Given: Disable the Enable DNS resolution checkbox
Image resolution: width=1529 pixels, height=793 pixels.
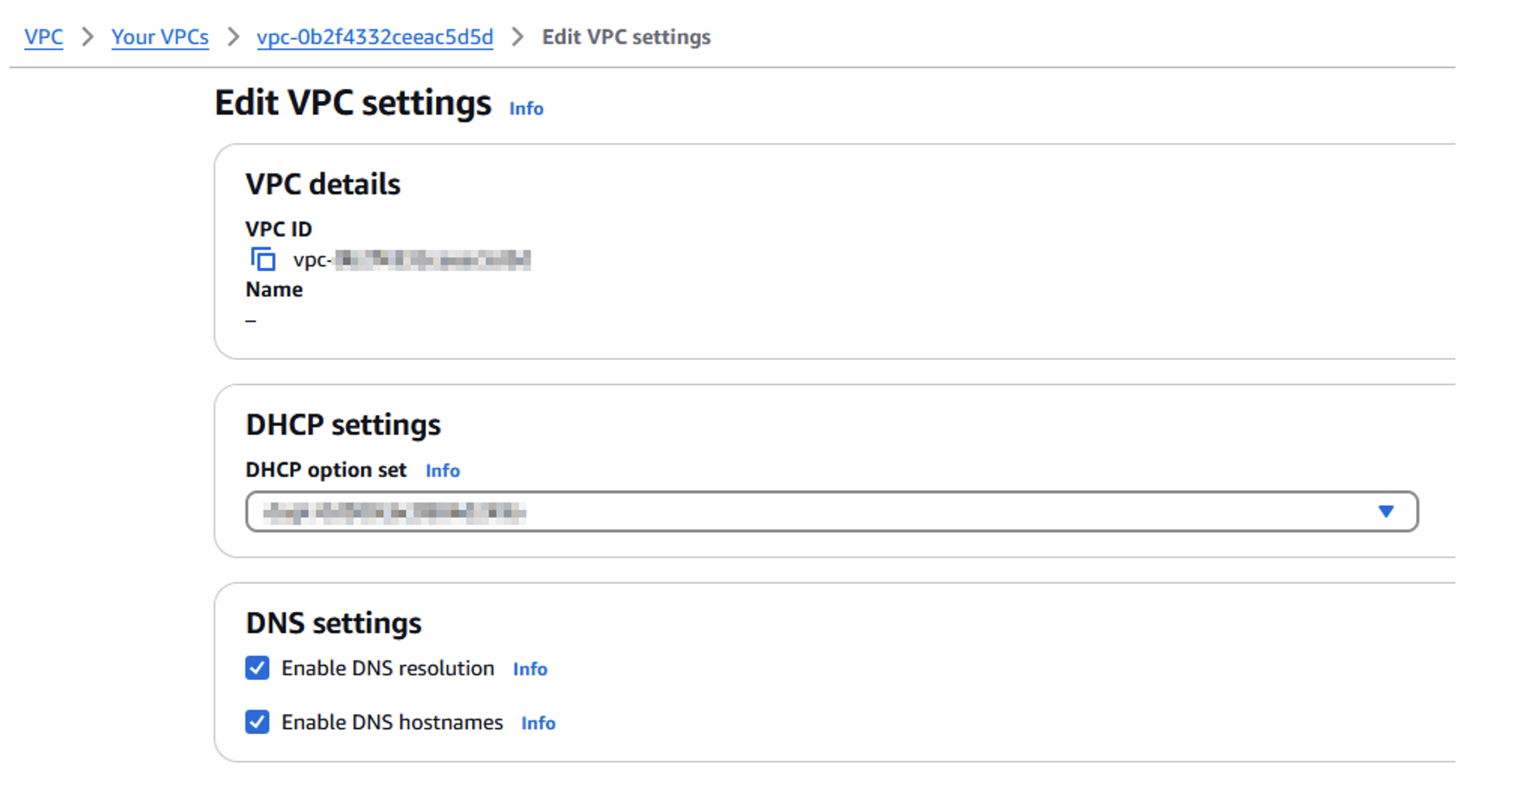Looking at the screenshot, I should coord(257,668).
